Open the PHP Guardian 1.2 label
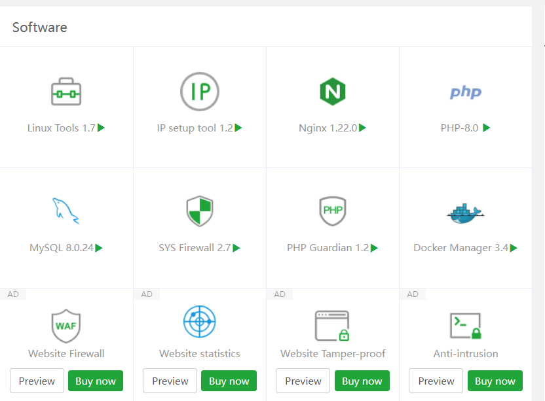The width and height of the screenshot is (545, 401). 328,248
